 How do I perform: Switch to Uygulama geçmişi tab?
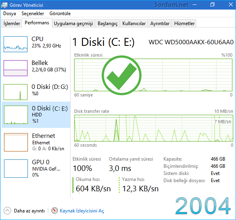(x=73, y=24)
